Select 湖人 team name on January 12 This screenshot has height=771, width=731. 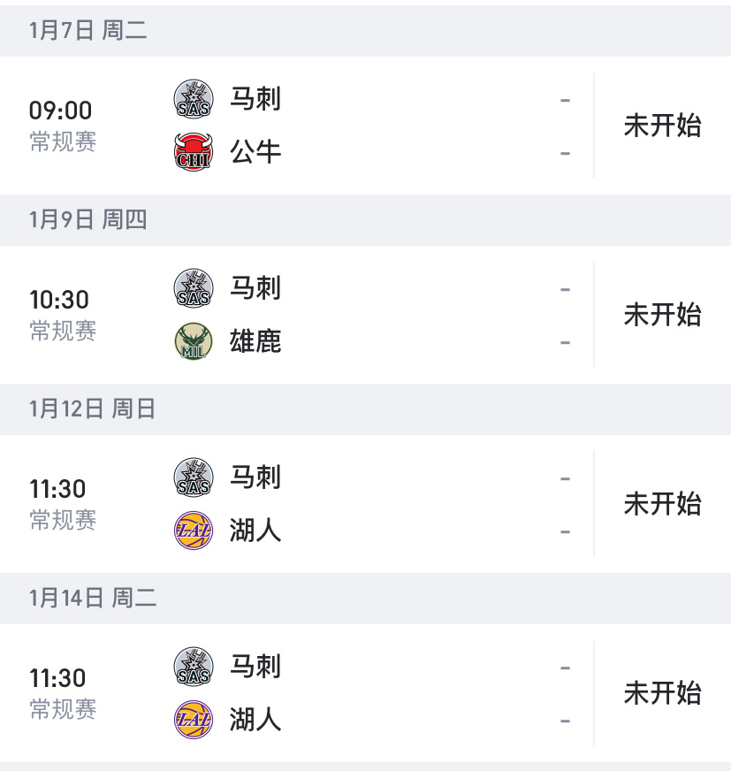point(255,531)
